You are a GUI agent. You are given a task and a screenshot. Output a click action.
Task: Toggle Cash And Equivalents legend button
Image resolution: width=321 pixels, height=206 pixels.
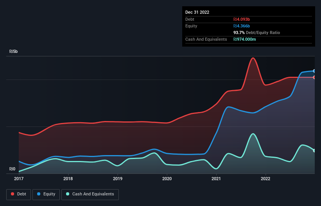click(x=90, y=194)
